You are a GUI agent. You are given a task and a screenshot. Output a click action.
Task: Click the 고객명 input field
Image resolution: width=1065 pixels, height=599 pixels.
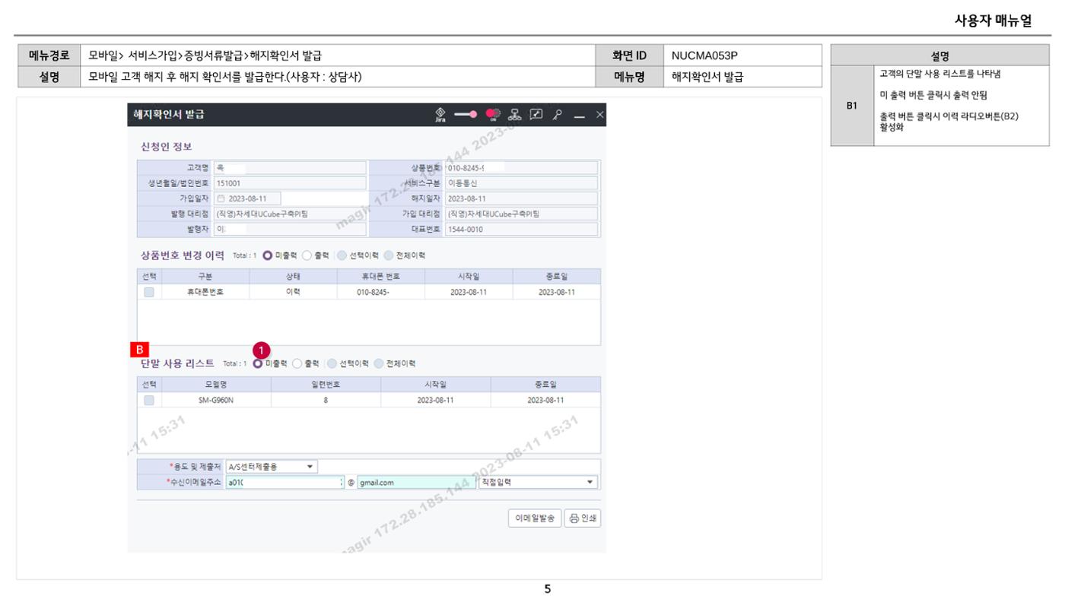[x=290, y=167]
